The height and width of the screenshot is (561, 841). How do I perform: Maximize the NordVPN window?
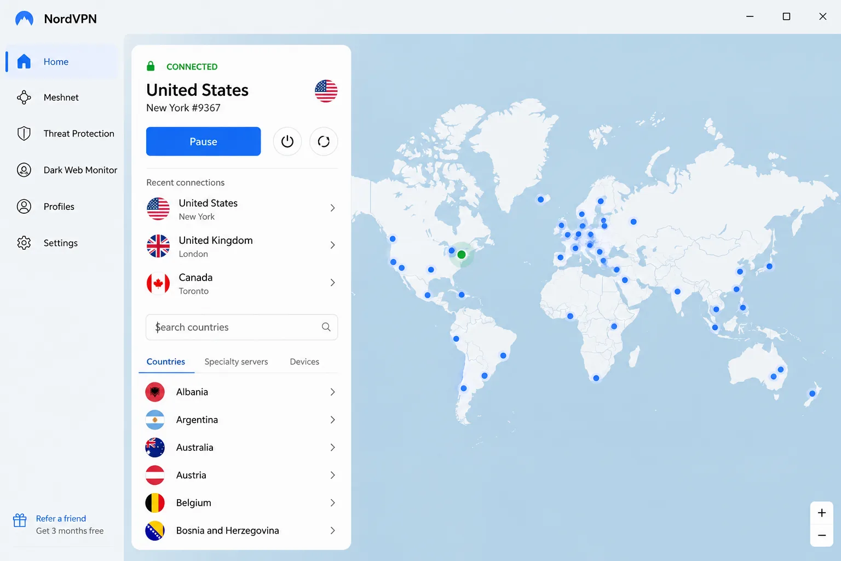[x=786, y=16]
